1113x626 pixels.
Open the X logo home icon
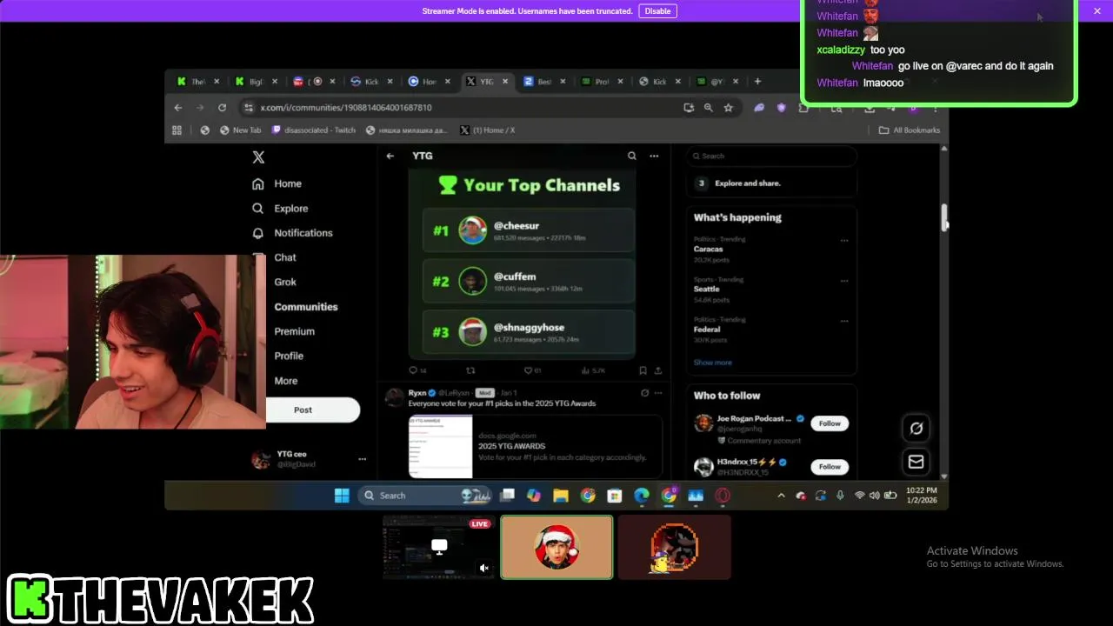[x=258, y=157]
